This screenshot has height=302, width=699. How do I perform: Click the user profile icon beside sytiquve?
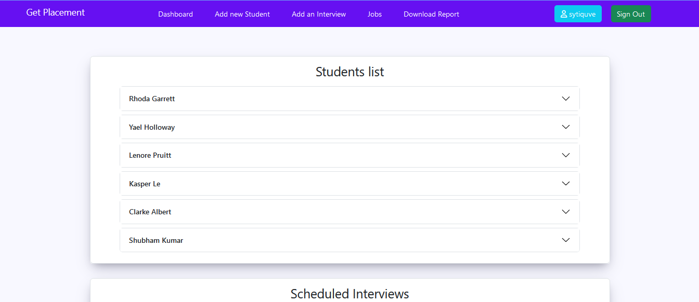click(564, 14)
